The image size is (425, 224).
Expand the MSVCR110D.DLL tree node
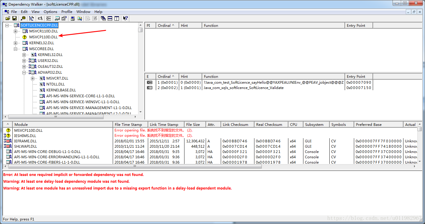click(15, 31)
